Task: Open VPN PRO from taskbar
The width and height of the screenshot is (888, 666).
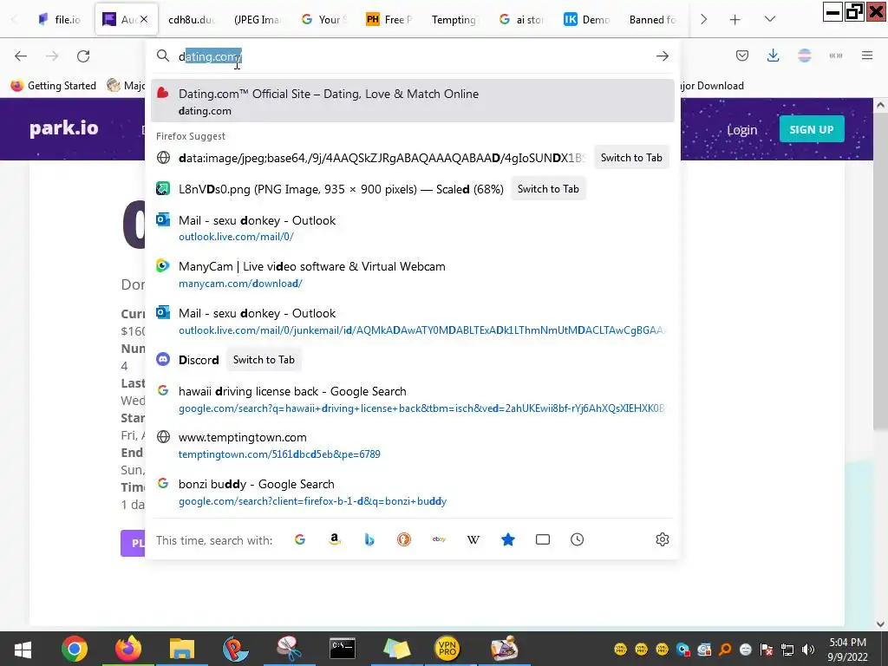Action: tap(447, 649)
